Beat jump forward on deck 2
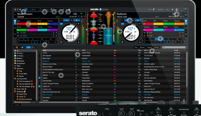Image resolution: width=201 pixels, height=116 pixels. (x=181, y=42)
